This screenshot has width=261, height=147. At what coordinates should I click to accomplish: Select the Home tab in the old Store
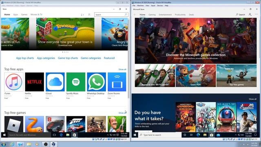point(7,15)
